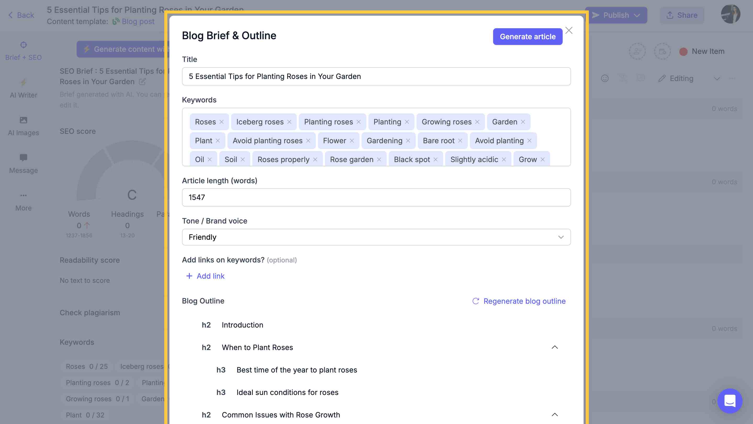Click the Article length input field
Viewport: 753px width, 424px height.
click(376, 197)
